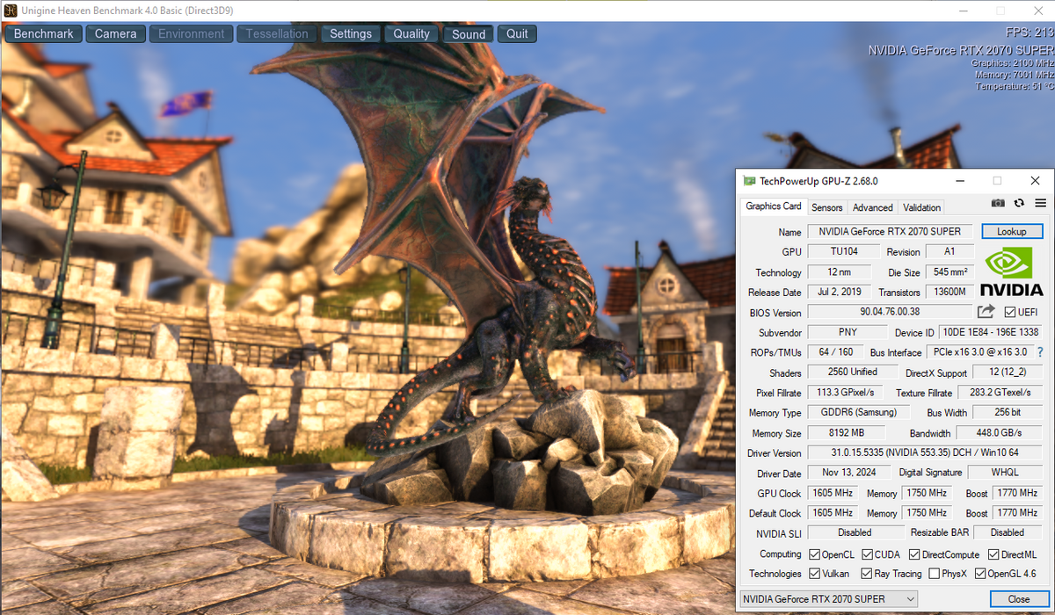Screen dimensions: 1055x615
Task: Take a GPU-Z screenshot with camera icon
Action: click(x=998, y=203)
